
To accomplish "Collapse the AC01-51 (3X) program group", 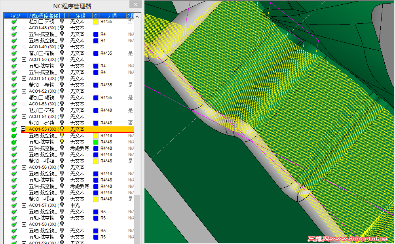I will [x=24, y=79].
